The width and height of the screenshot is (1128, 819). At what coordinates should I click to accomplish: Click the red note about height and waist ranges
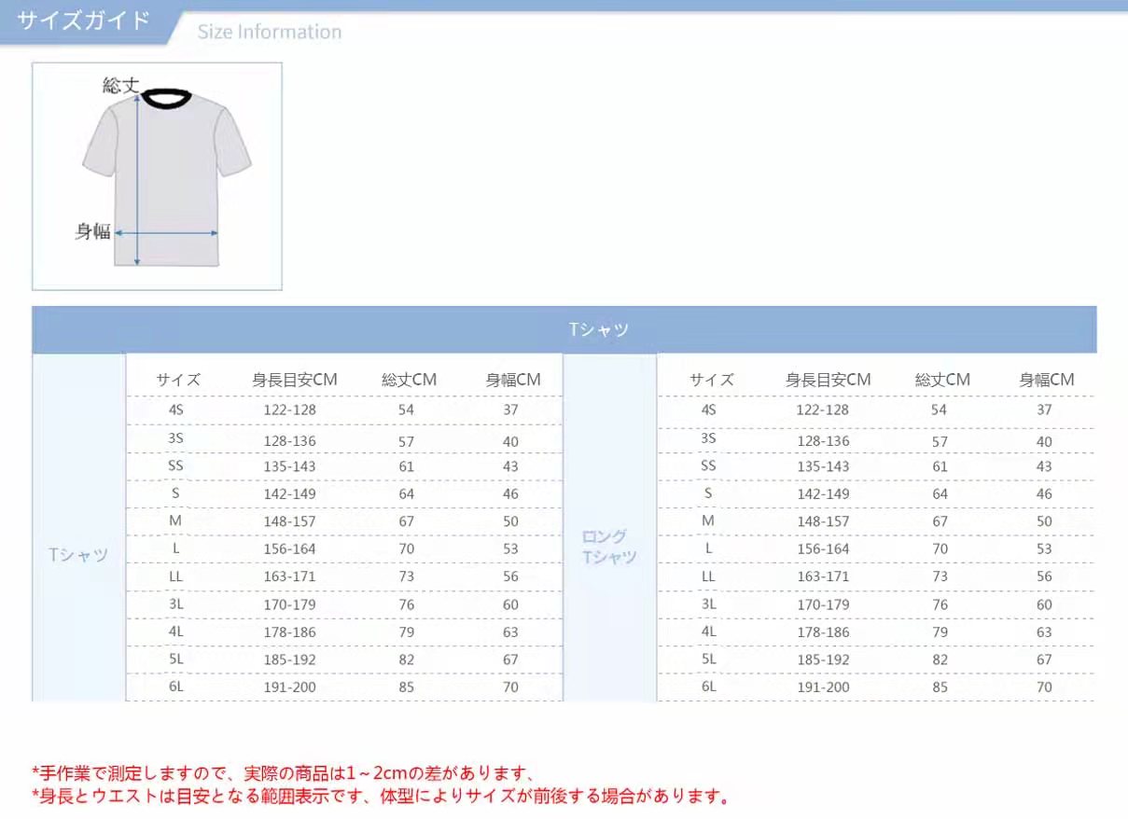pos(378,798)
